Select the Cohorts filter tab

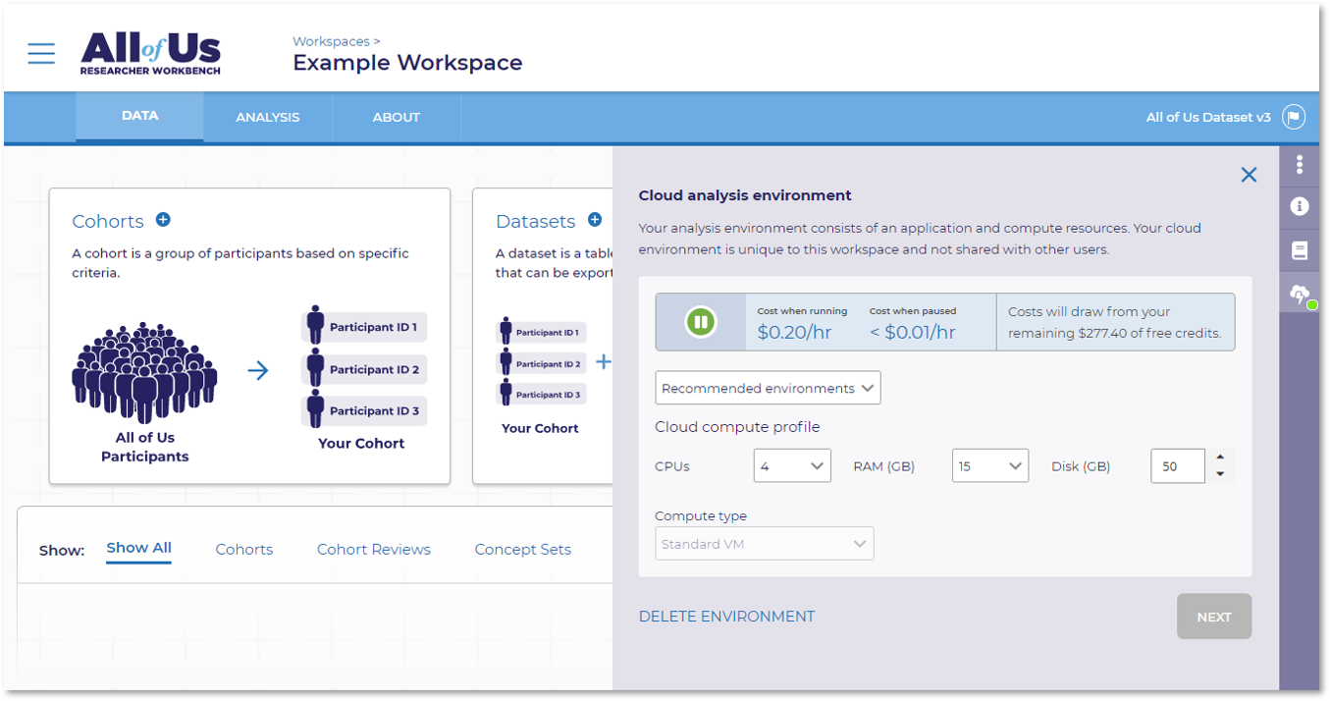coord(244,550)
